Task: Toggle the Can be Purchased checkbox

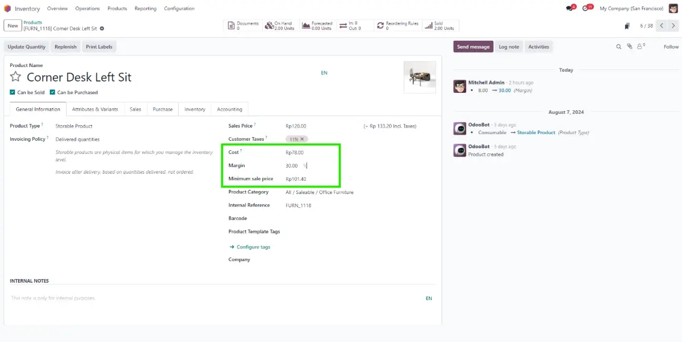Action: pos(53,92)
